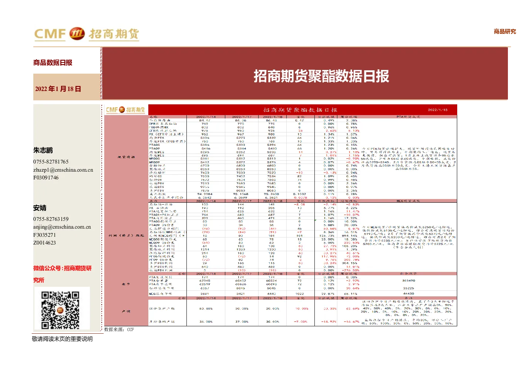Open the email link zhuzp1@cmschina.com.cn
Screen dimensions: 519x367
[x=63, y=170]
